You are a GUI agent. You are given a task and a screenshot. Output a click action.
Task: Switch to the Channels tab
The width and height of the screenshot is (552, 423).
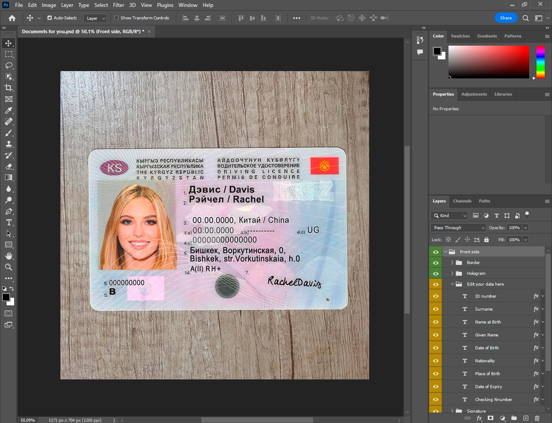pos(462,201)
